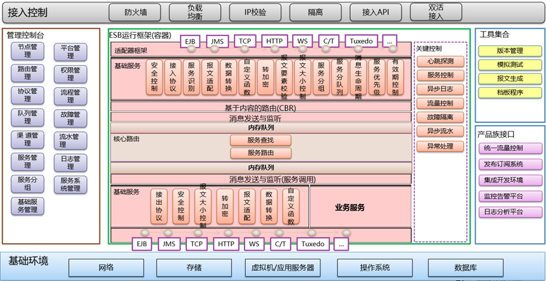Choose the 流程管理 box
This screenshot has width=546, height=281.
(70, 96)
